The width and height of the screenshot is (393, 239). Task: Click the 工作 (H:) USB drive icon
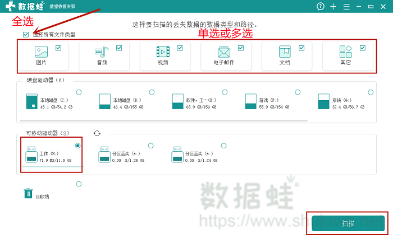[31, 154]
